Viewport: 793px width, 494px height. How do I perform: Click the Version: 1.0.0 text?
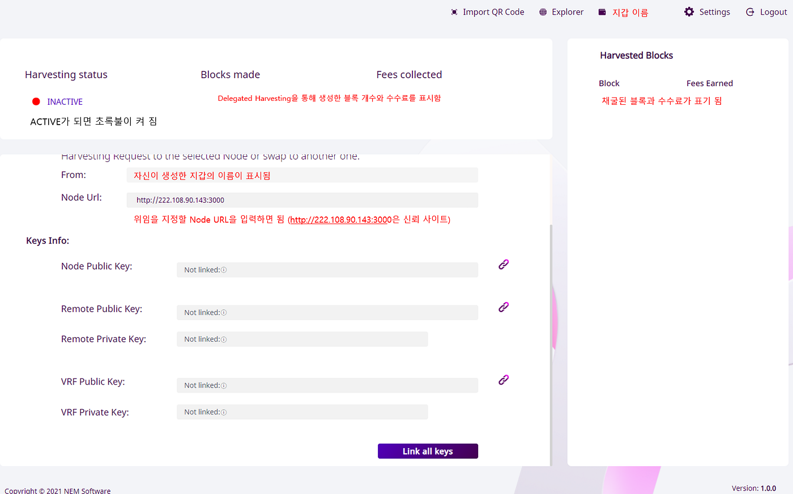click(x=754, y=488)
